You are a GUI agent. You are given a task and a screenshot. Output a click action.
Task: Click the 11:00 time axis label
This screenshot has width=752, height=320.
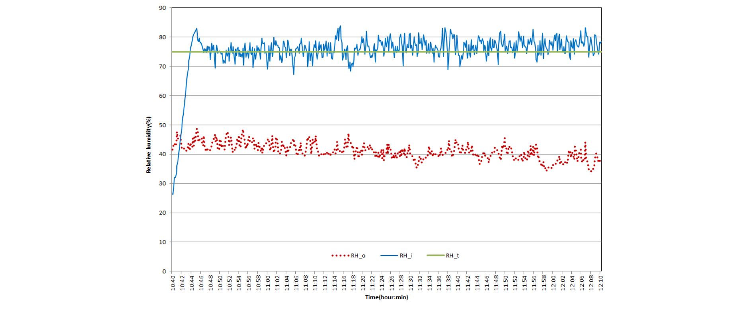(x=268, y=283)
